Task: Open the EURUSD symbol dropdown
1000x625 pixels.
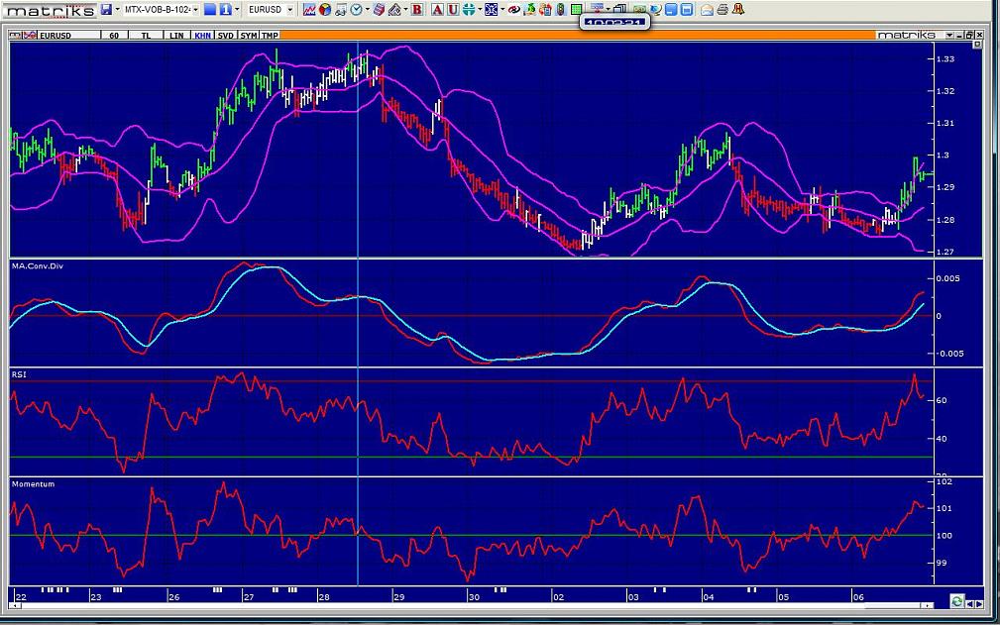Action: pos(290,10)
